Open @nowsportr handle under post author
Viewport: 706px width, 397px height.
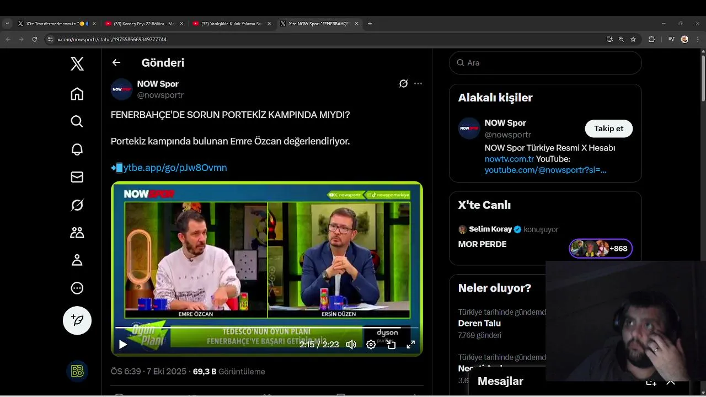coord(161,95)
